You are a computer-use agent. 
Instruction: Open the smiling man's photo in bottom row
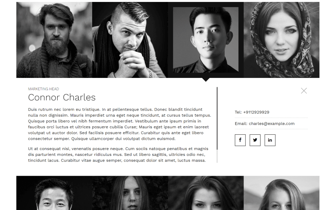(54, 193)
